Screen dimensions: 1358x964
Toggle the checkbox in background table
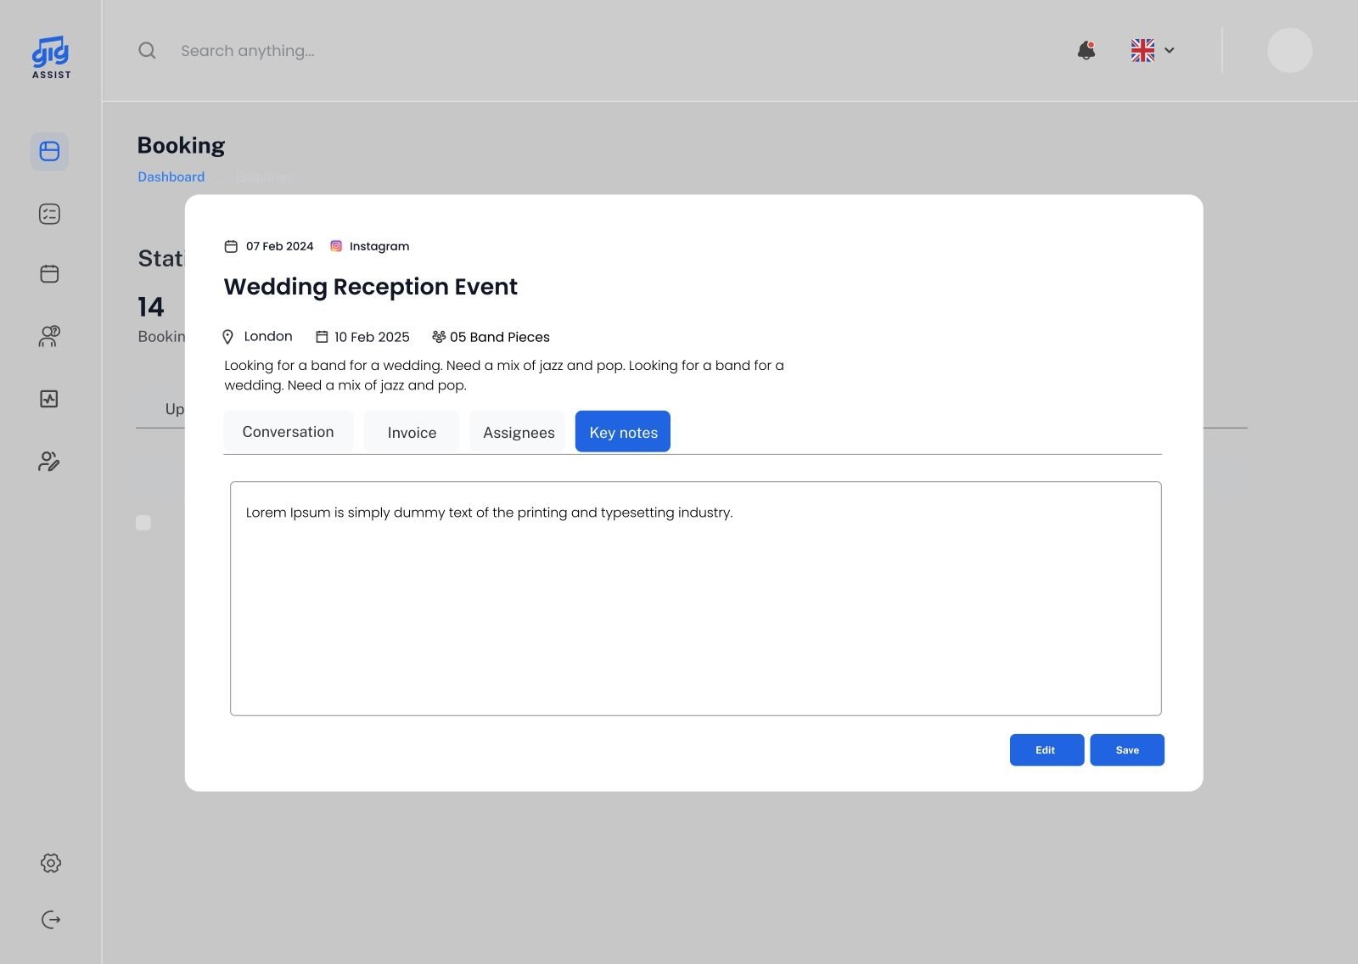143,523
